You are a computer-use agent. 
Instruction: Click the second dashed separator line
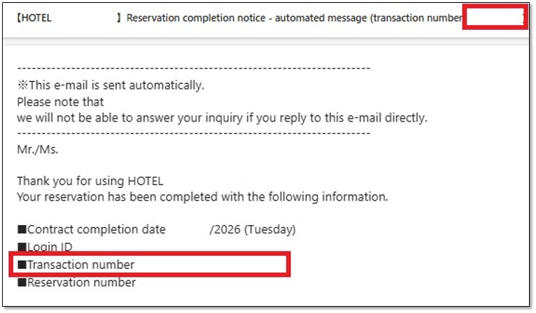[x=193, y=133]
